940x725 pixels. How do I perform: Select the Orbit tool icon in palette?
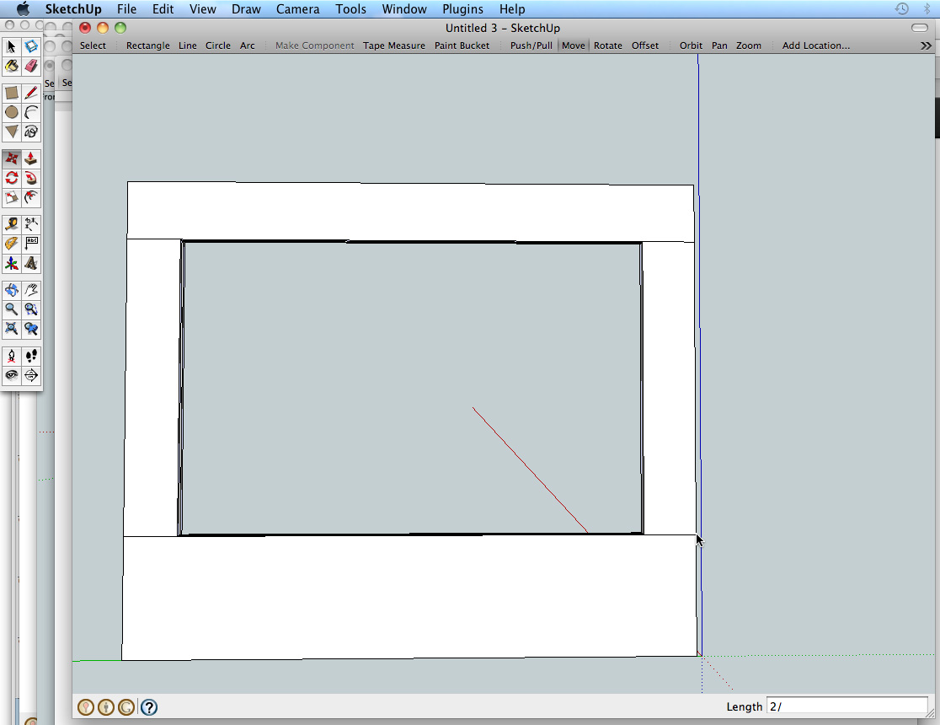[12, 290]
